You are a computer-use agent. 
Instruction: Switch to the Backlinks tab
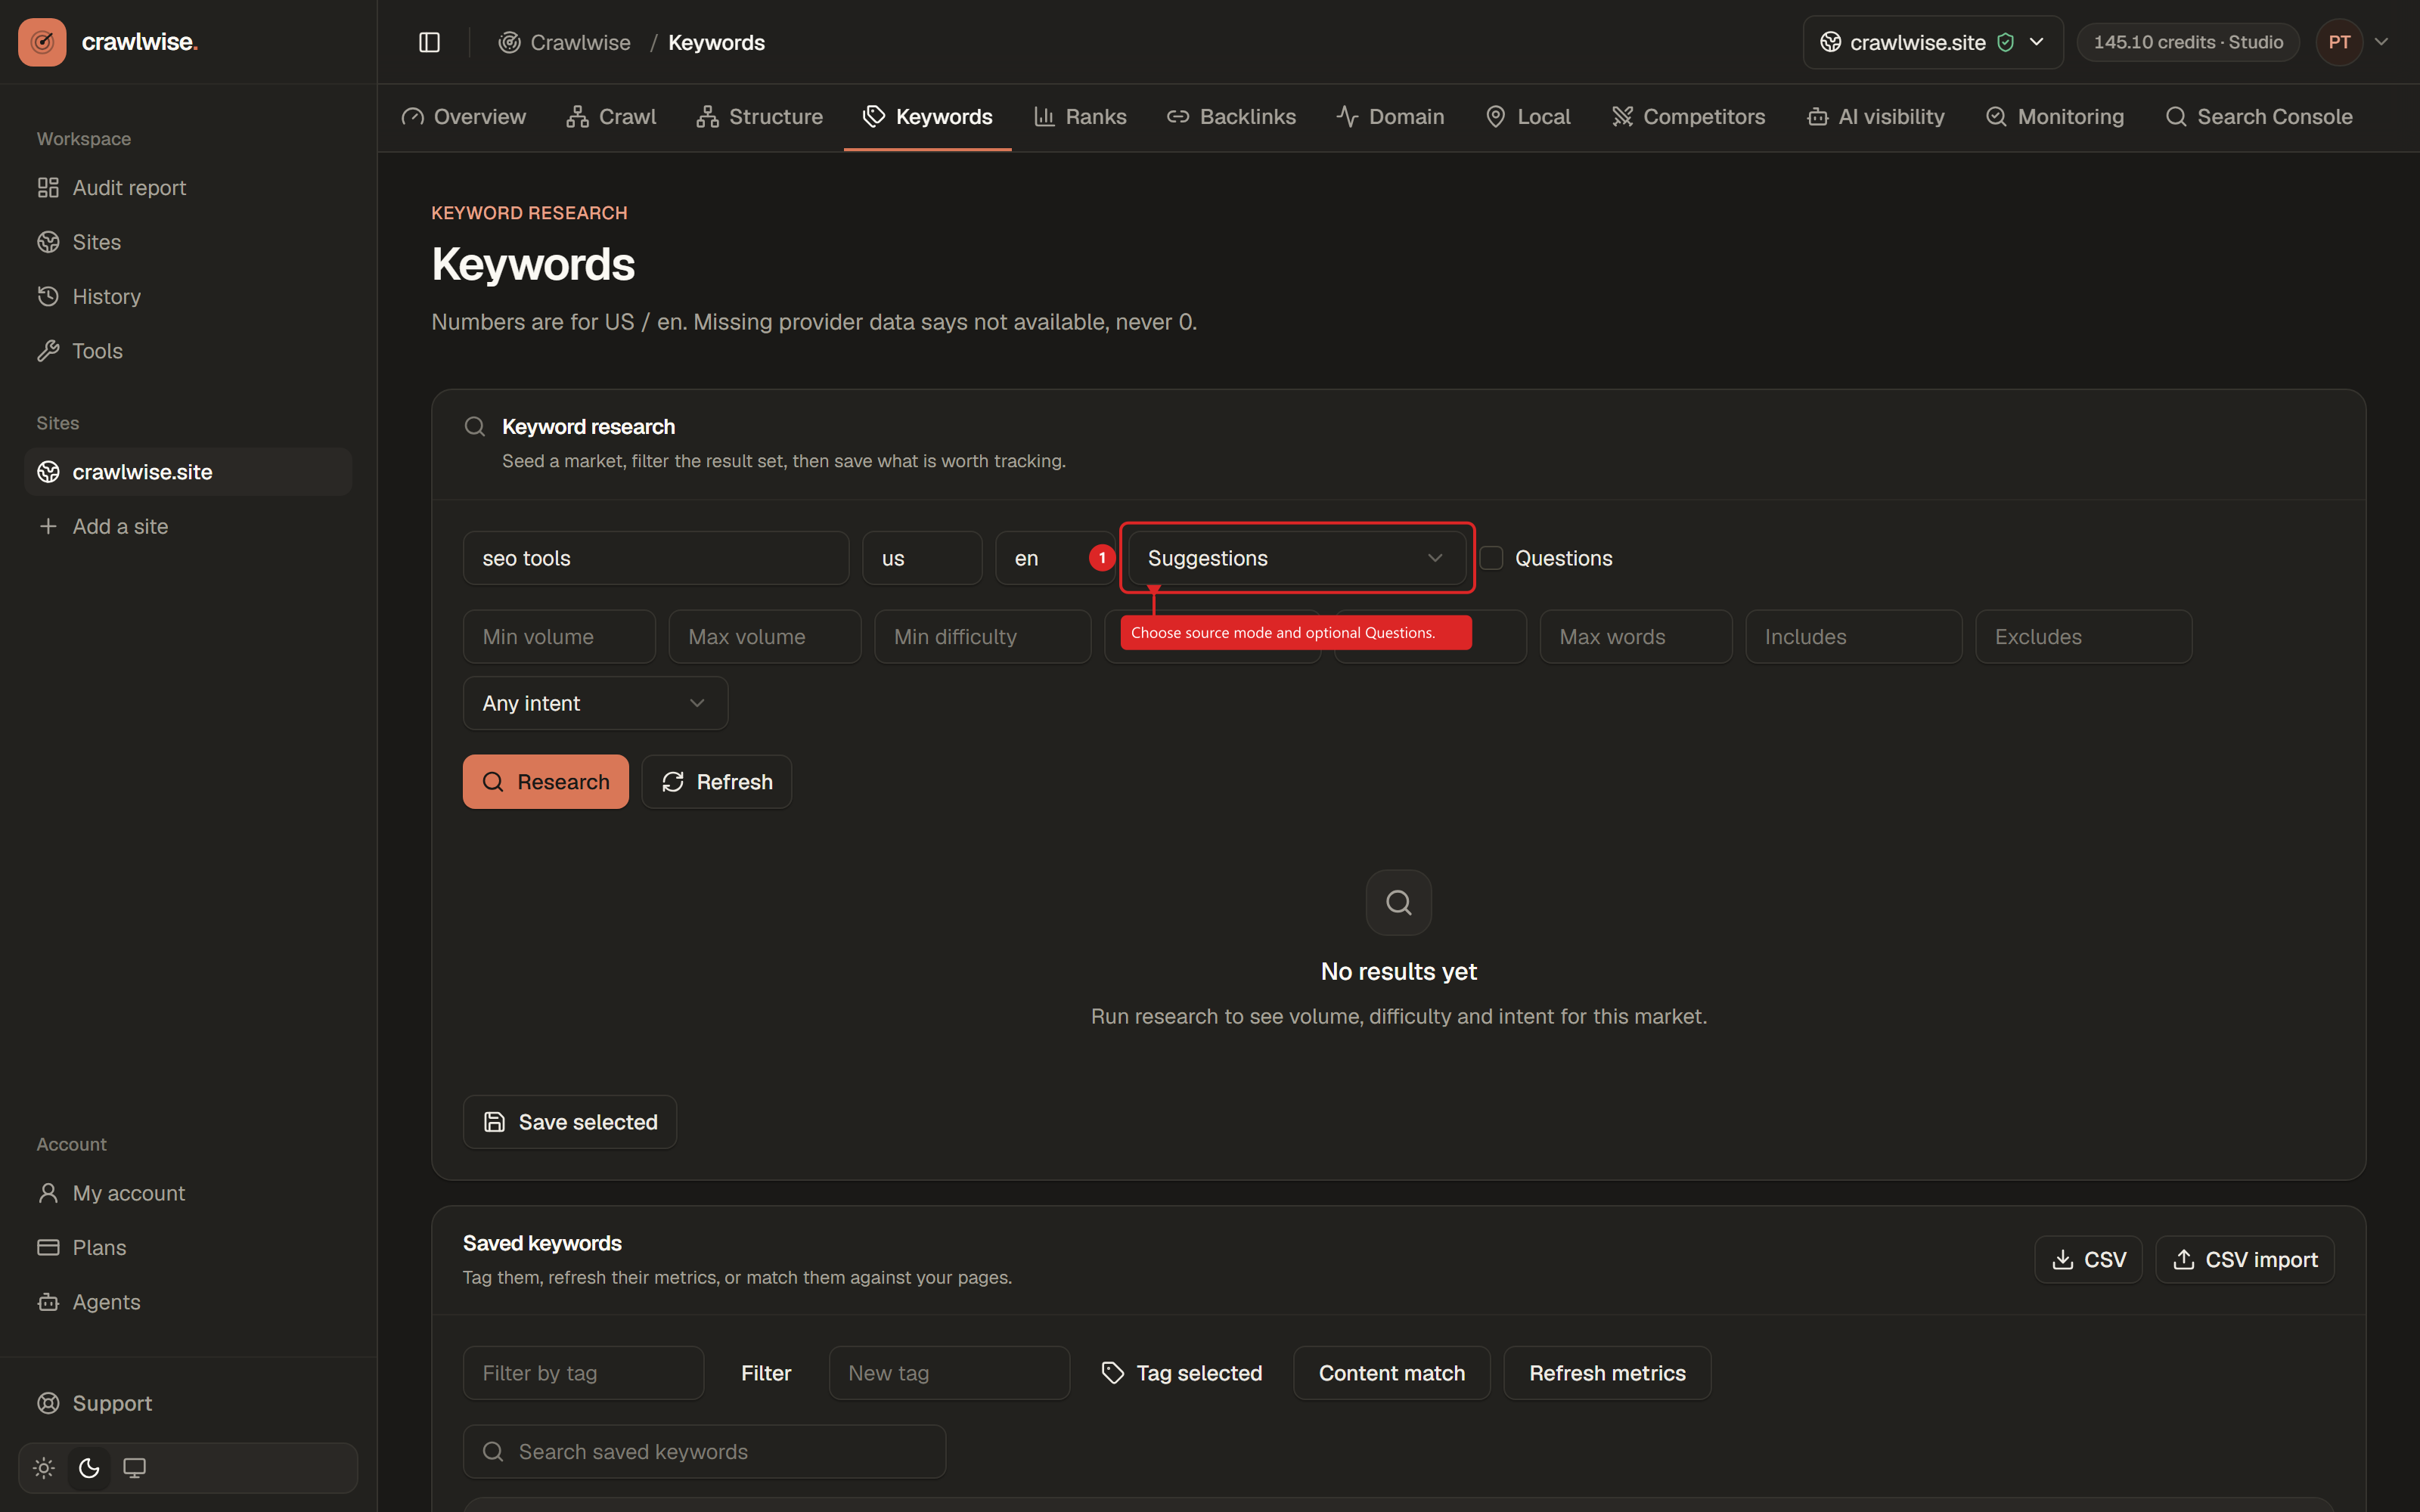pos(1231,117)
